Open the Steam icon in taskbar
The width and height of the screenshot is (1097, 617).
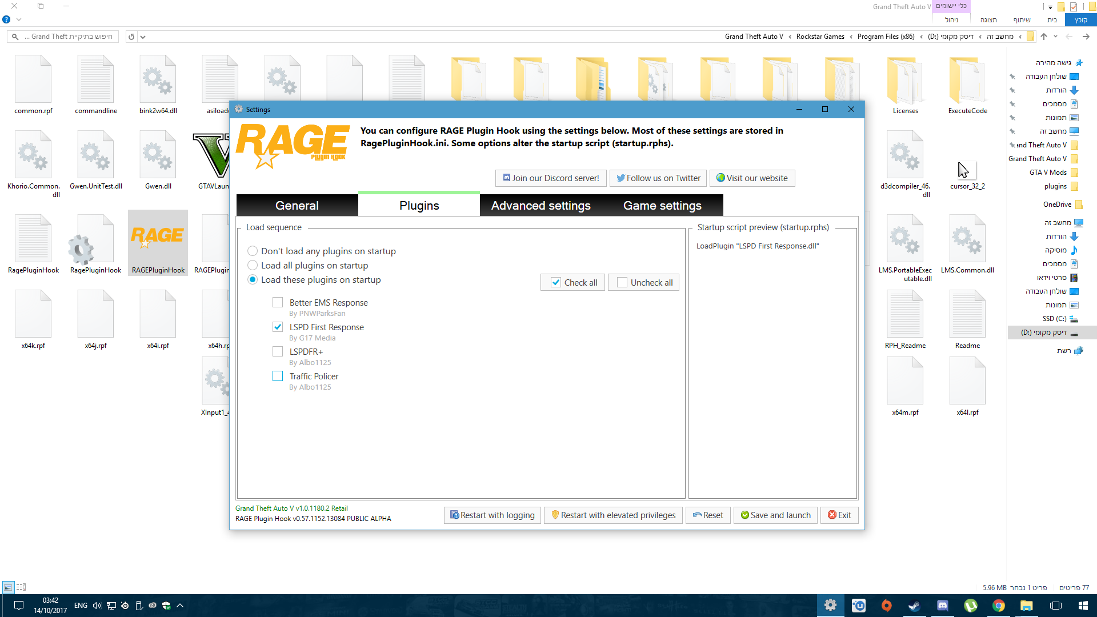(914, 606)
